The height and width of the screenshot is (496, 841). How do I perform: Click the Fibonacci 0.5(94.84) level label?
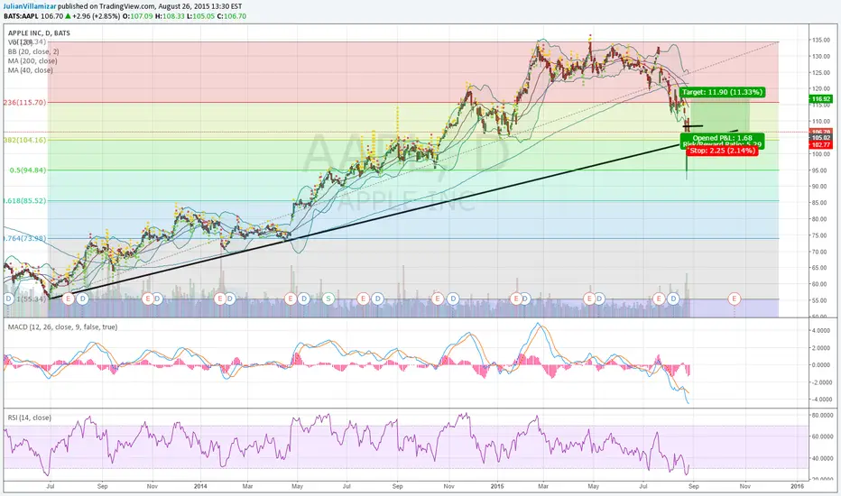pyautogui.click(x=28, y=170)
